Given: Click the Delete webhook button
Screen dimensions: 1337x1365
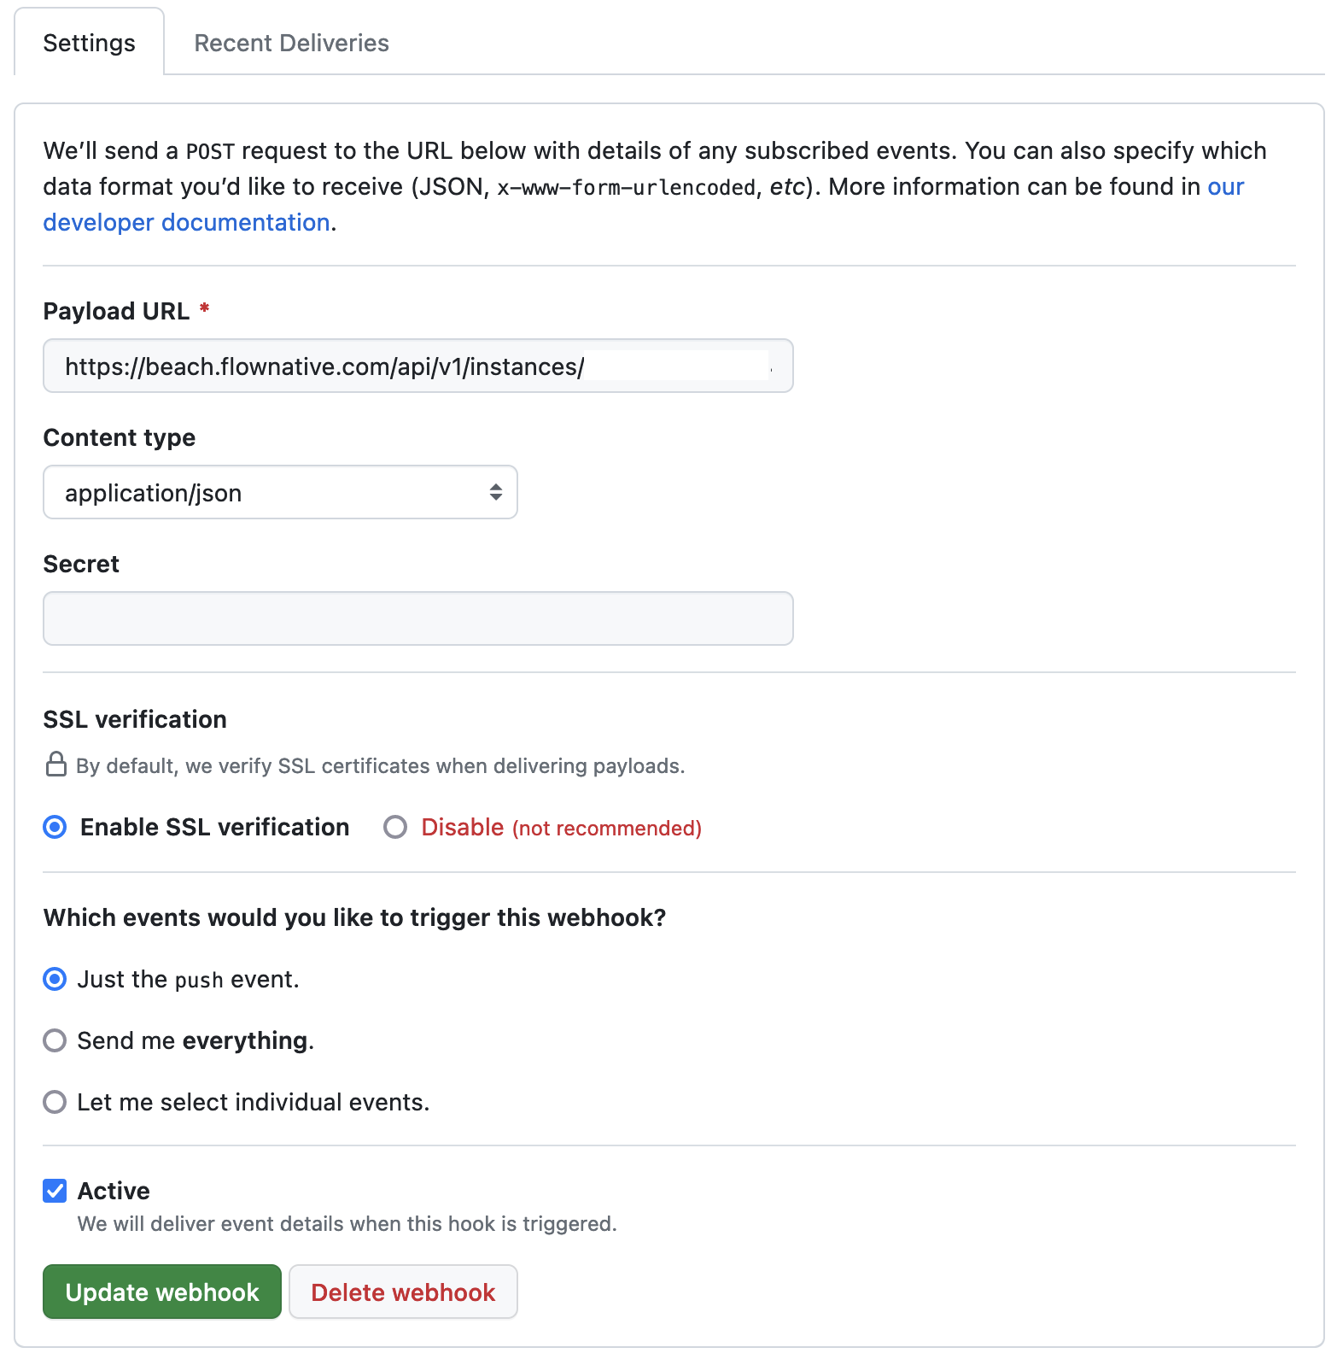Looking at the screenshot, I should pyautogui.click(x=403, y=1292).
